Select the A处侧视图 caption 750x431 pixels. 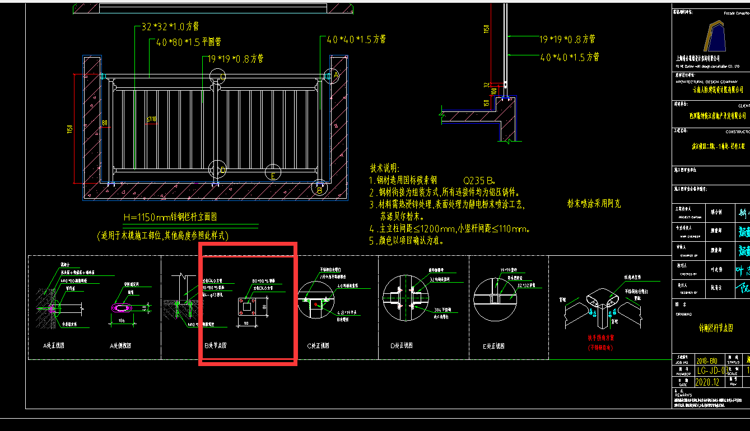point(120,346)
